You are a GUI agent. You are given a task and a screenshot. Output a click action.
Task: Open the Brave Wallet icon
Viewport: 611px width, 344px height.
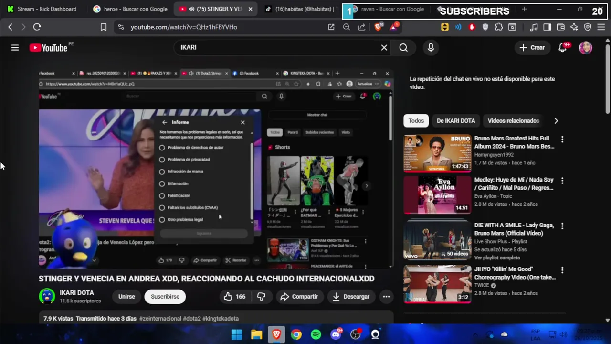click(561, 27)
